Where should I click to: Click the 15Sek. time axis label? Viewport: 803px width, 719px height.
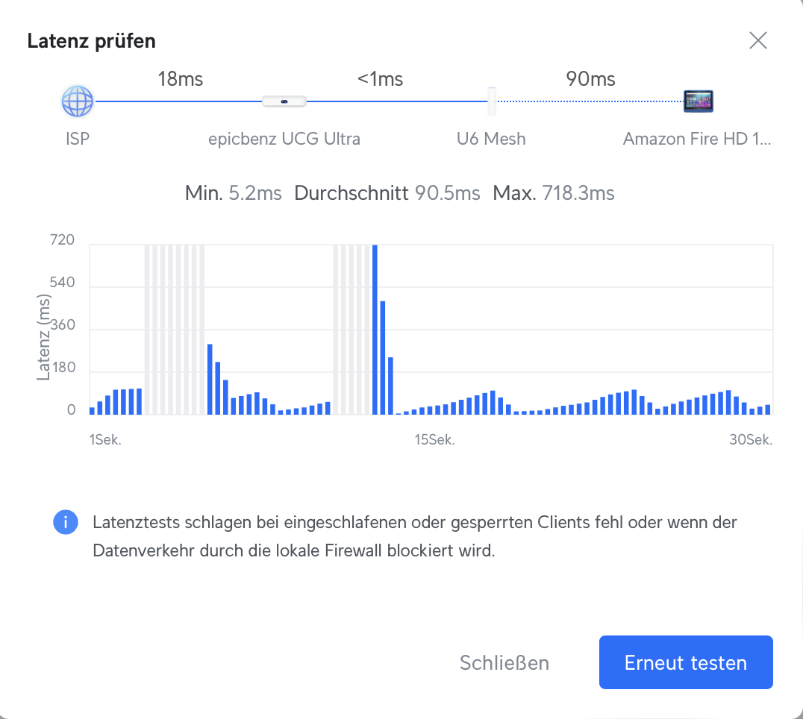coord(435,440)
